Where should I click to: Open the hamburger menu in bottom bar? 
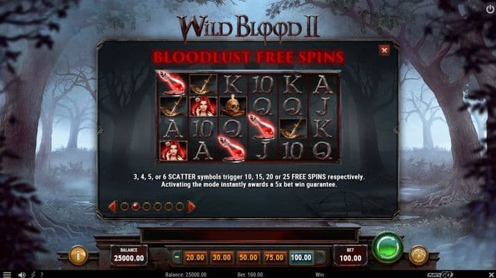tap(7, 275)
